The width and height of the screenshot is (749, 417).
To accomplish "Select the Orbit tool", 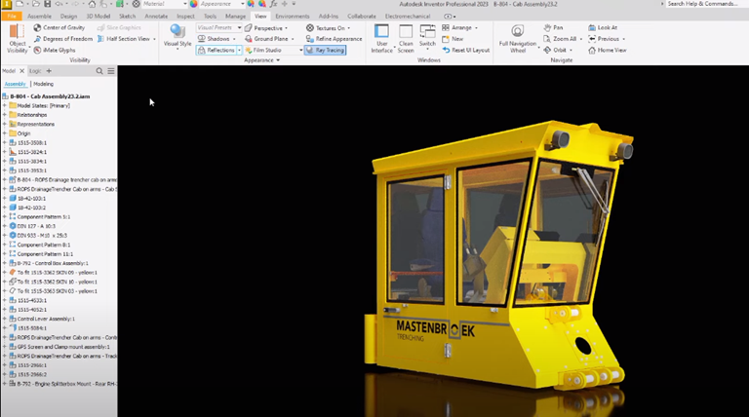I will pos(555,50).
